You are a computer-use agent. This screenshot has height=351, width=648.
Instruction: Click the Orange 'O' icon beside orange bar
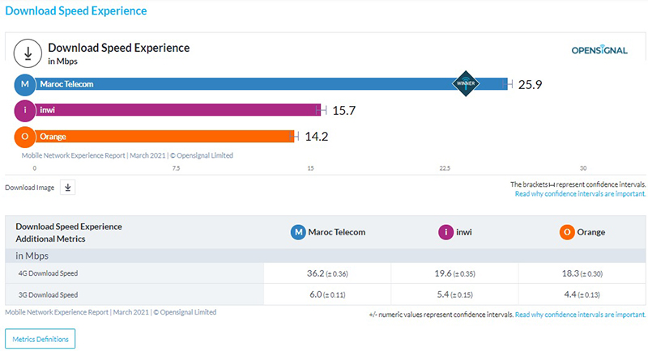coord(25,137)
